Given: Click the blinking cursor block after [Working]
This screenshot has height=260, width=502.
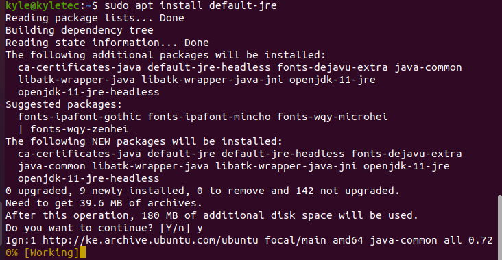Looking at the screenshot, I should click(82, 252).
